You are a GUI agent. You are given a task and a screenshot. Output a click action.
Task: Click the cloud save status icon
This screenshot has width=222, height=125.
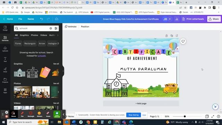[x=57, y=19]
